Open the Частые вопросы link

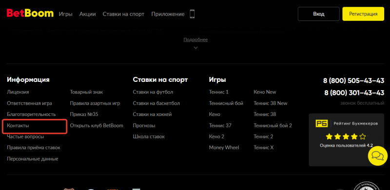tap(26, 136)
